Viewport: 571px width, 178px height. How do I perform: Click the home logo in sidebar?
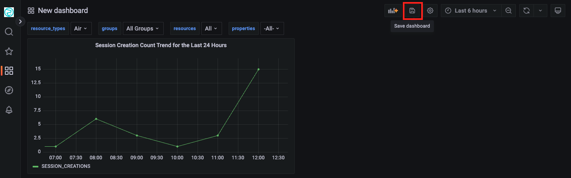(x=9, y=12)
